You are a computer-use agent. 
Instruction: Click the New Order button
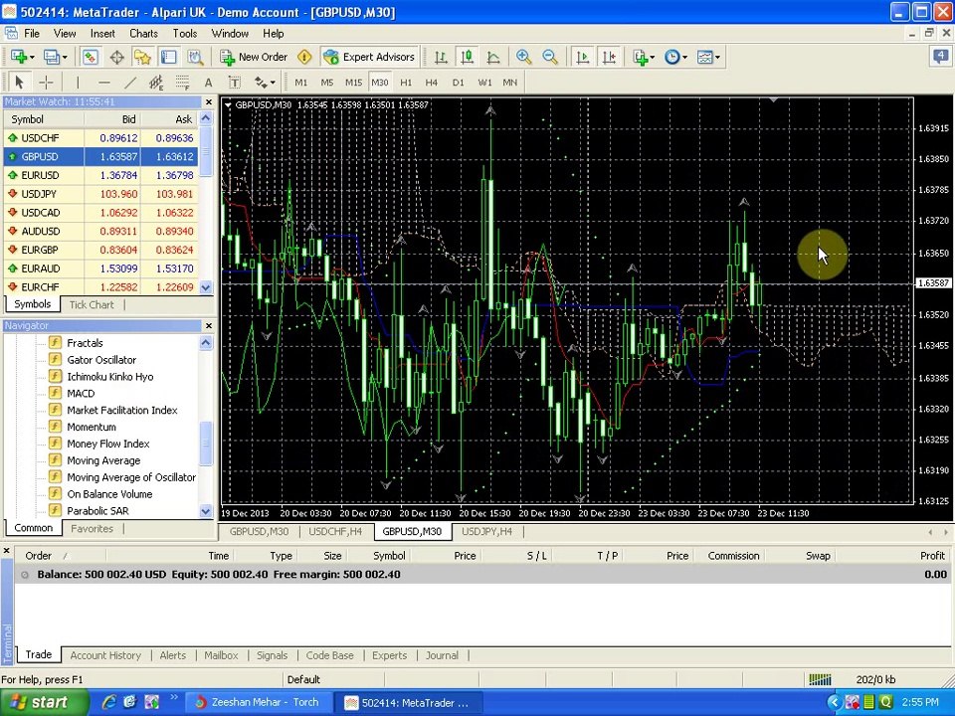(254, 58)
